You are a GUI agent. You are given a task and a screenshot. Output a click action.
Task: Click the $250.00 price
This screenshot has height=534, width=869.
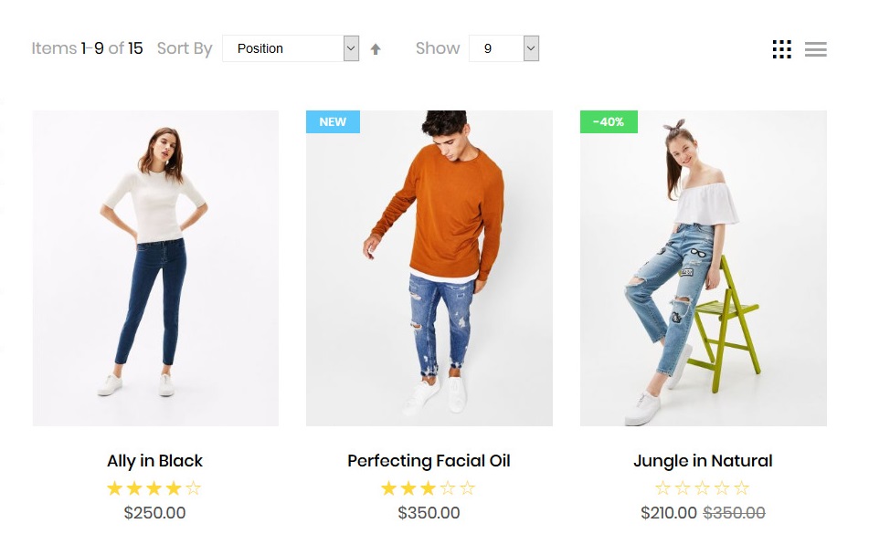point(154,513)
